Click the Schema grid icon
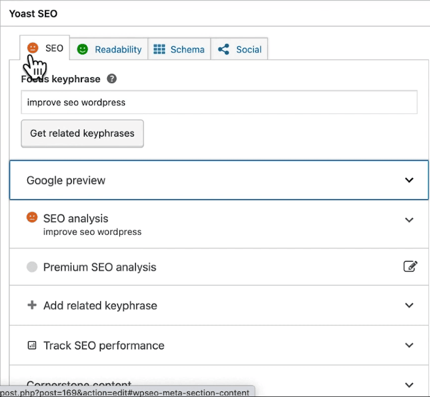 (159, 49)
